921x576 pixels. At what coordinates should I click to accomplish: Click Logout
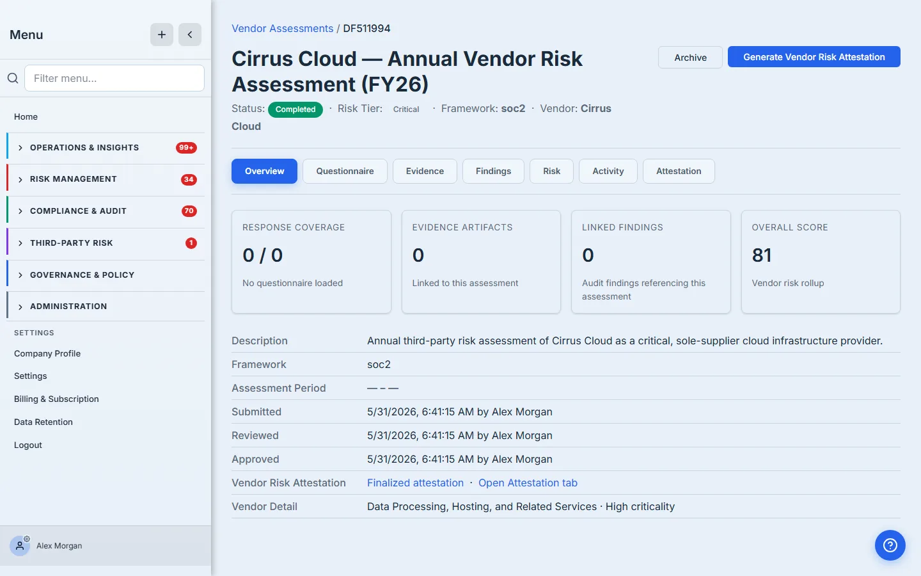click(28, 445)
